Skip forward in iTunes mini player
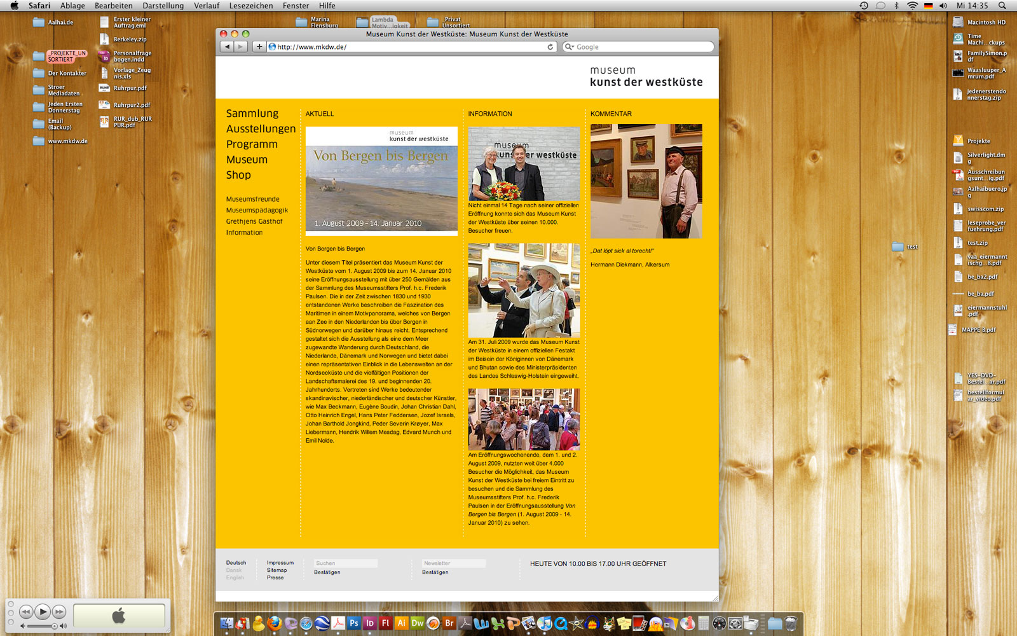Viewport: 1017px width, 636px height. 59,612
